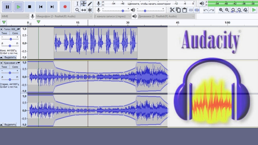
Task: Click the Paste clipboard icon
Action: click(184, 10)
